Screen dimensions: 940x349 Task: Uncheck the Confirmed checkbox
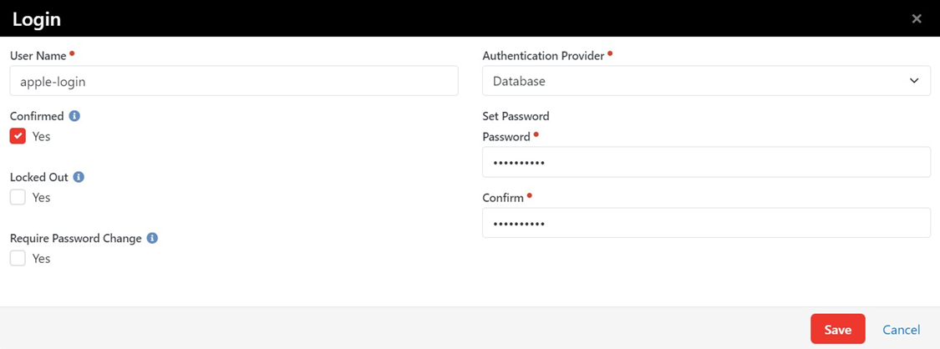(18, 136)
